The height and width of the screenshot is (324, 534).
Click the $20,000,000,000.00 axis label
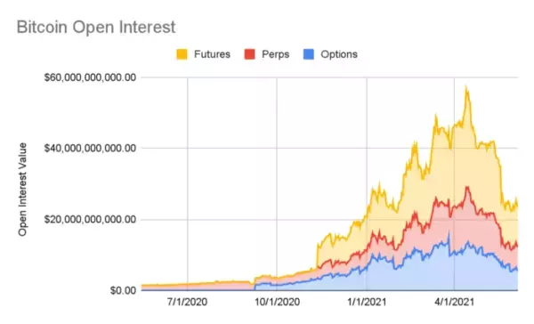click(x=90, y=219)
